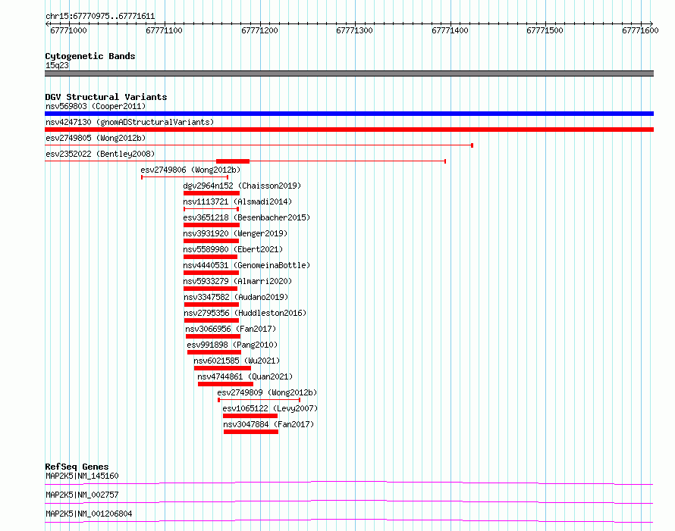Select the blue nsv569803 variant bar
Screen dimensions: 675x531
click(x=349, y=114)
